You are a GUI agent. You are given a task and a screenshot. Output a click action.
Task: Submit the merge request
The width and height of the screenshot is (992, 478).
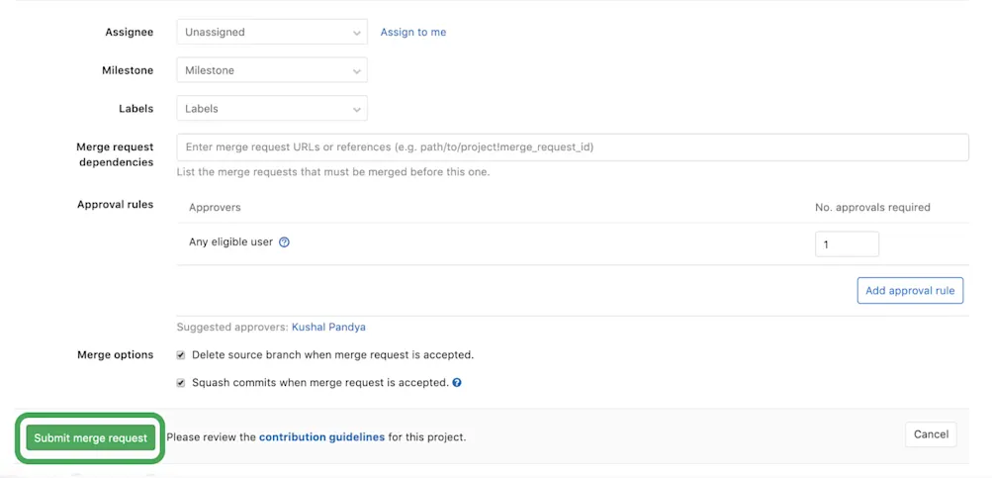click(90, 437)
